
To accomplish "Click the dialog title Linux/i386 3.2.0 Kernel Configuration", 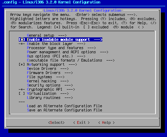I will [82, 10].
